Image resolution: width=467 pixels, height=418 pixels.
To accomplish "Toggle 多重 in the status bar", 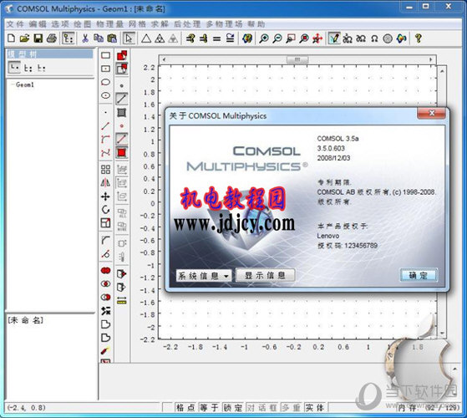I will click(291, 408).
